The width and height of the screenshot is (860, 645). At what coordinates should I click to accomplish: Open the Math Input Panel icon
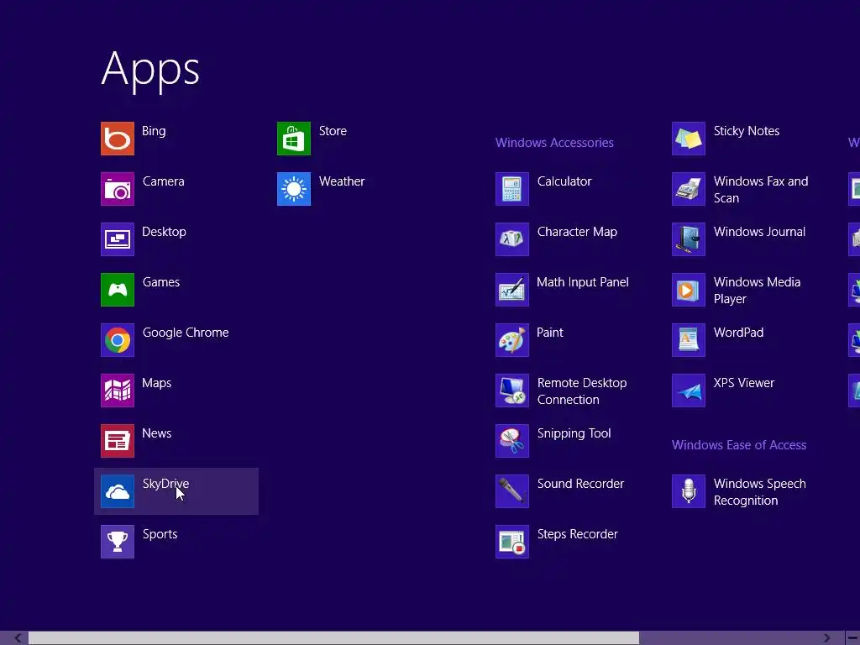[x=512, y=290]
